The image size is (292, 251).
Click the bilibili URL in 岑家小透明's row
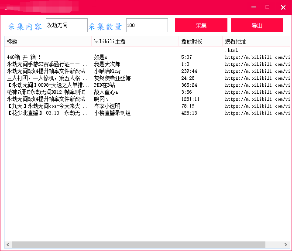click(257, 106)
